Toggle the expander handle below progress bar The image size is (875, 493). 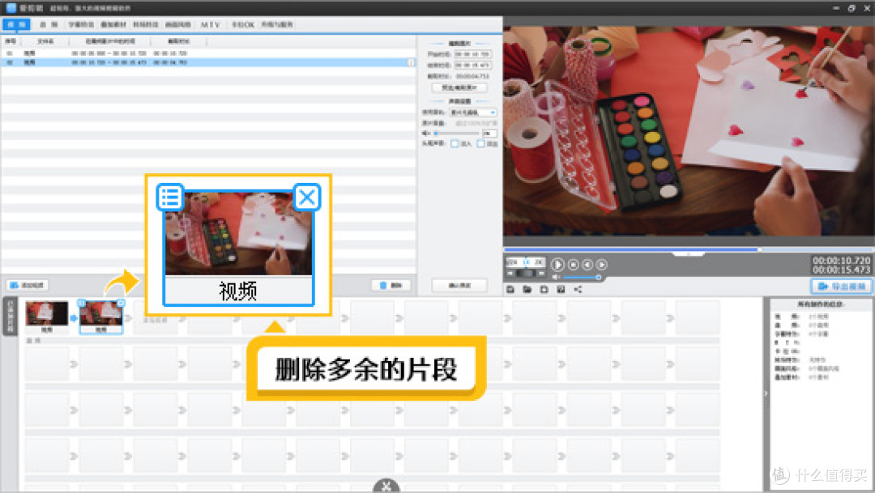[x=688, y=254]
